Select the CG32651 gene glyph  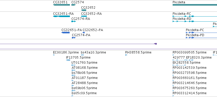click(x=61, y=5)
